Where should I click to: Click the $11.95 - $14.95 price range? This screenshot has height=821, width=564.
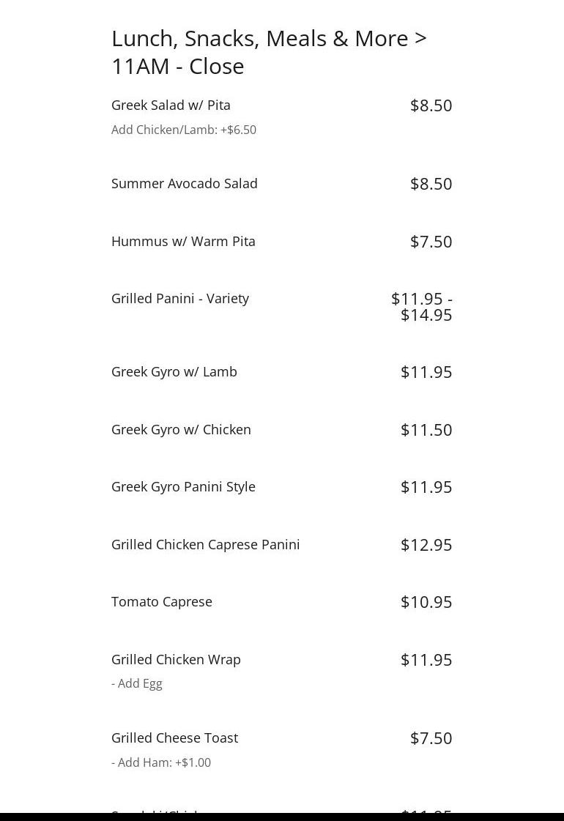click(423, 307)
